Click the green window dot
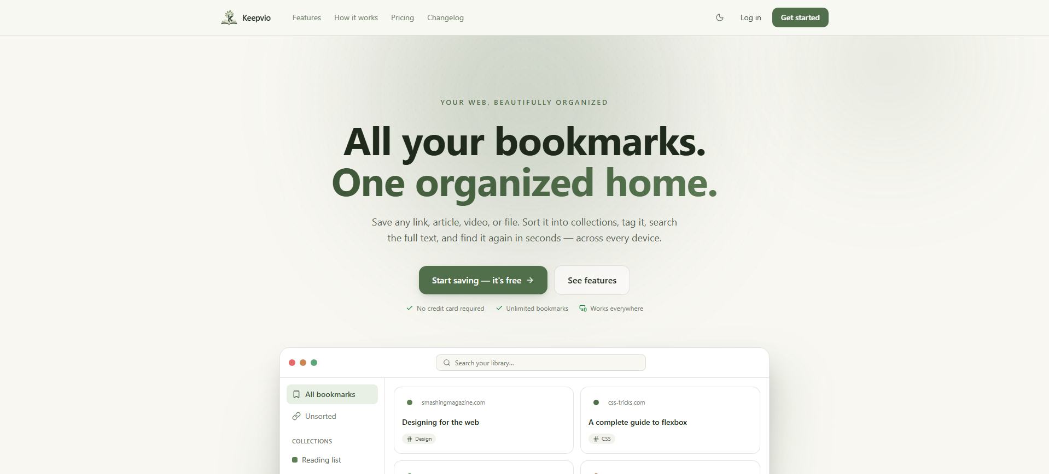 point(314,363)
